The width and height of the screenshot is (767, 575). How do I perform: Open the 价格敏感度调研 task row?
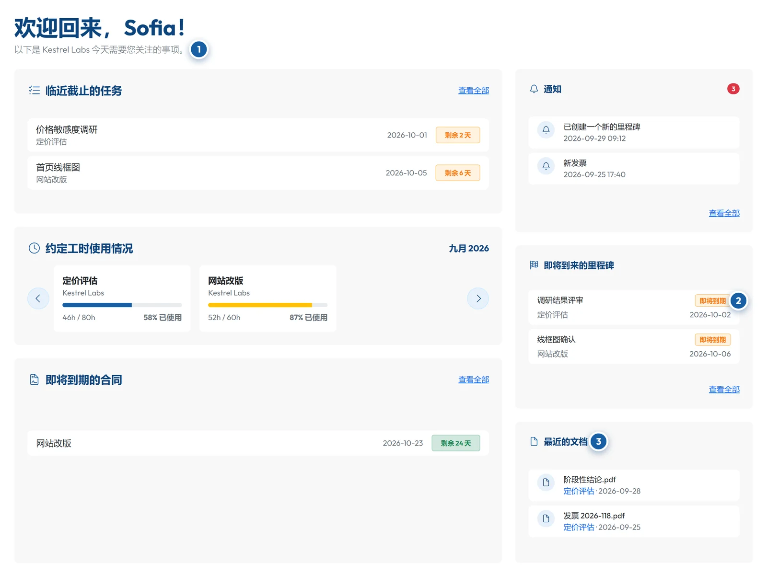258,135
